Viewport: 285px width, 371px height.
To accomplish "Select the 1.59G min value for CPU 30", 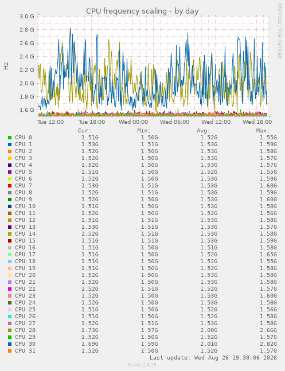I will click(149, 344).
